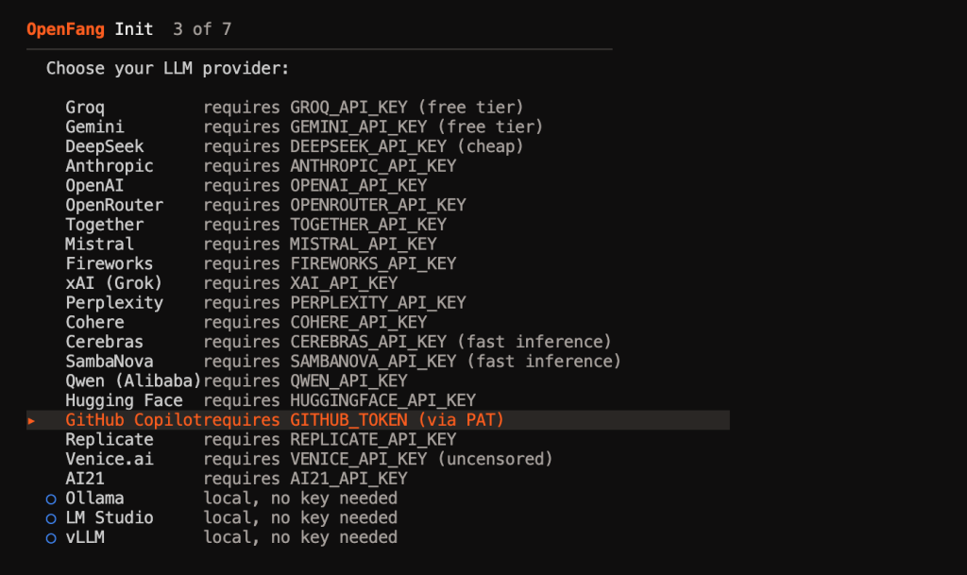967x575 pixels.
Task: Click the OpenFang Init header title
Action: [x=90, y=29]
